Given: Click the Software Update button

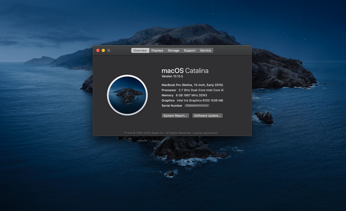Looking at the screenshot, I should coord(208,115).
